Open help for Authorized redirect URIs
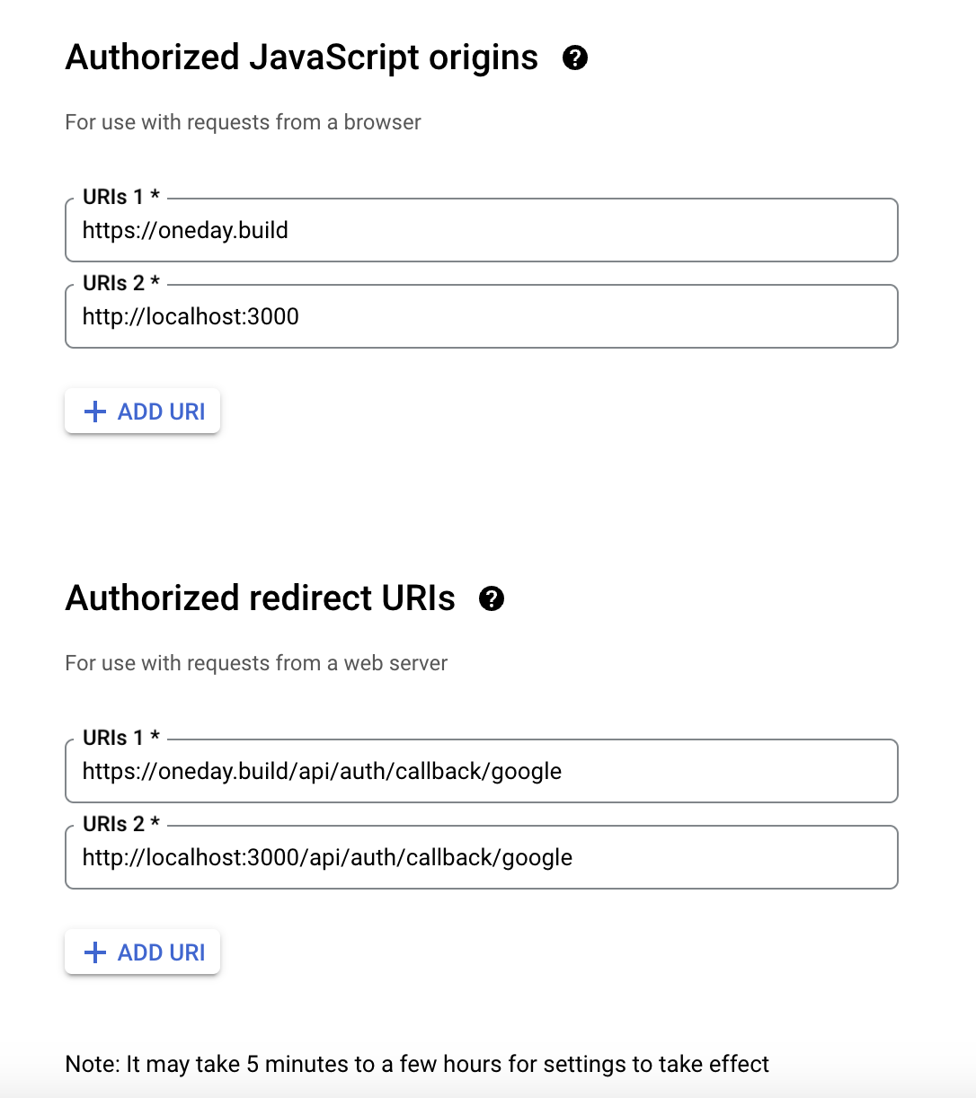This screenshot has height=1098, width=976. point(492,598)
